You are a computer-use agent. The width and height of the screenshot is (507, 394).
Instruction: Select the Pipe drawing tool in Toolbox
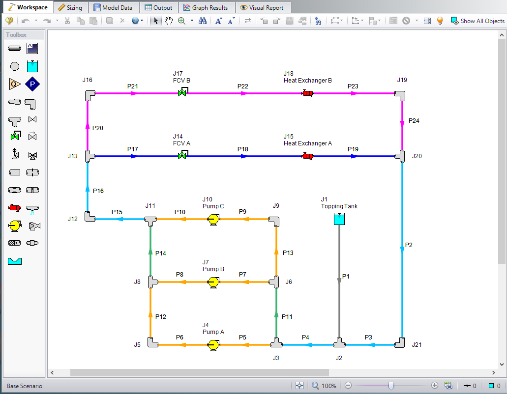15,48
